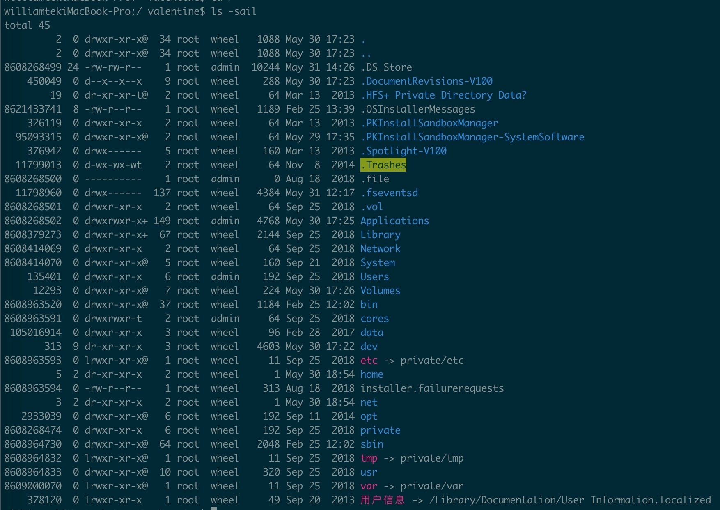The width and height of the screenshot is (720, 510).
Task: Click the .DocumentRevisions-V100 folder name
Action: tap(426, 81)
